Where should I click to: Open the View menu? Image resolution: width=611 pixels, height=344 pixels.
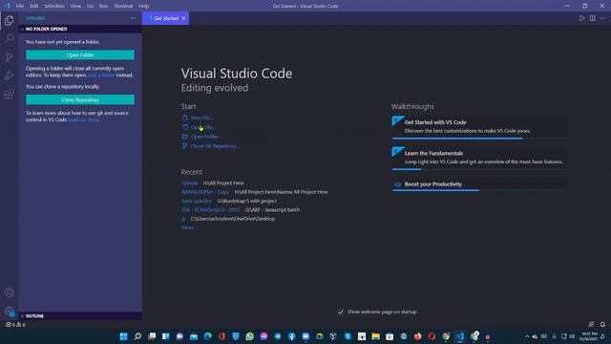pyautogui.click(x=75, y=6)
